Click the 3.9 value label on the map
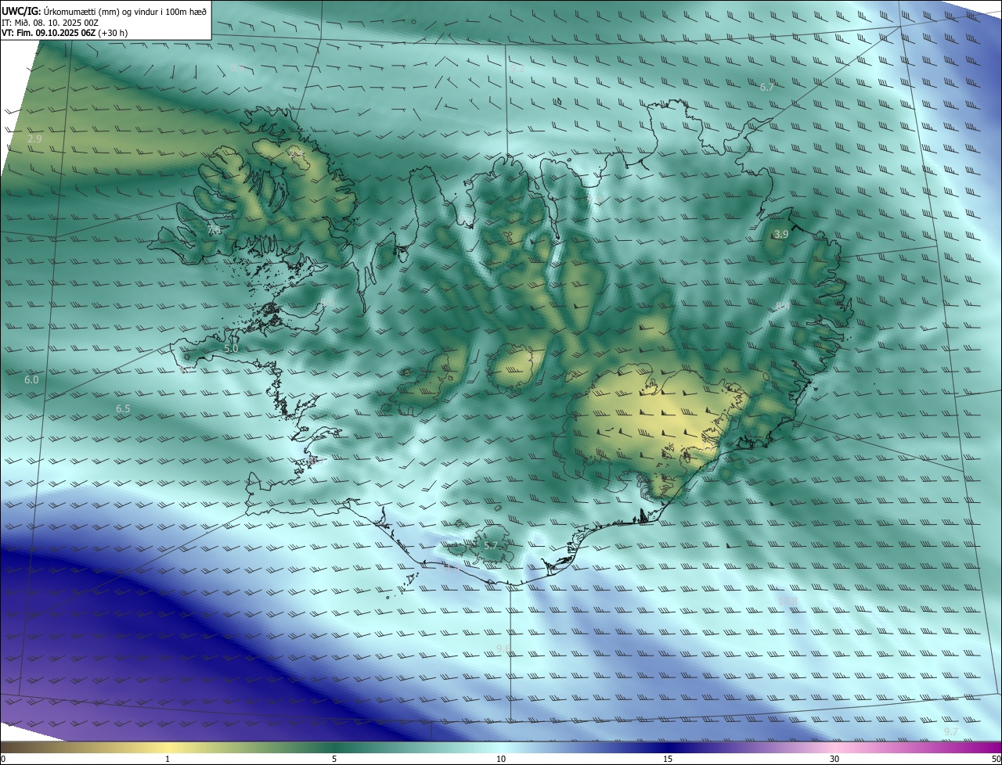The height and width of the screenshot is (765, 1002). click(781, 234)
